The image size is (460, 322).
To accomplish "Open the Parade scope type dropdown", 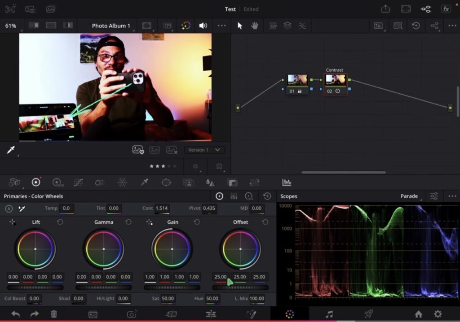I will pyautogui.click(x=409, y=196).
